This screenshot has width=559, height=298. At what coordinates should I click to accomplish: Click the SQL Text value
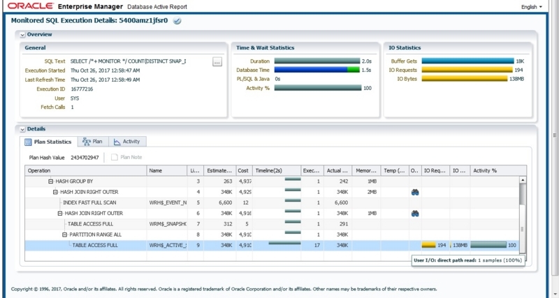tap(129, 61)
